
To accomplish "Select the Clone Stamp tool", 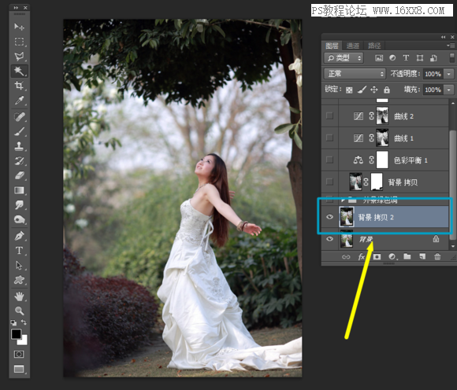I will (x=19, y=146).
